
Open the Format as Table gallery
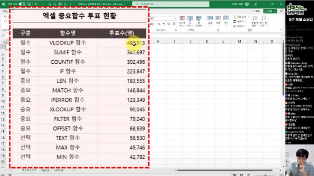click(x=190, y=21)
